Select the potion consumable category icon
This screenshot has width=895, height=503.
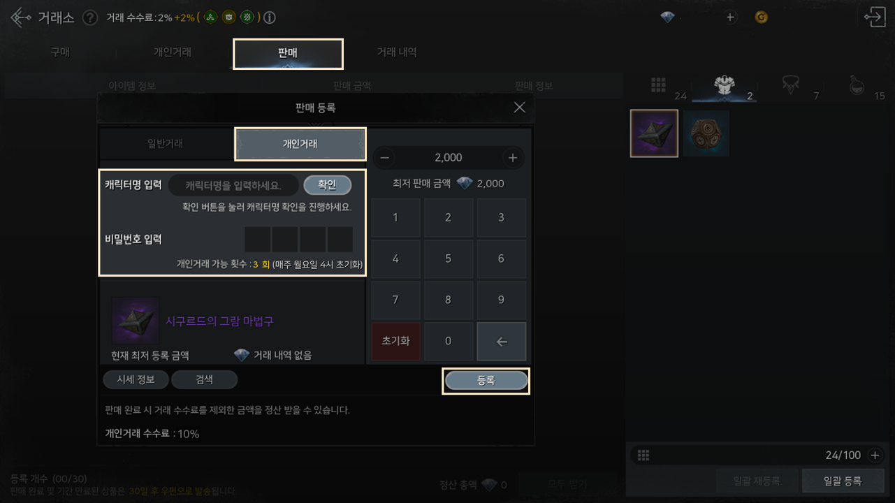tap(857, 85)
